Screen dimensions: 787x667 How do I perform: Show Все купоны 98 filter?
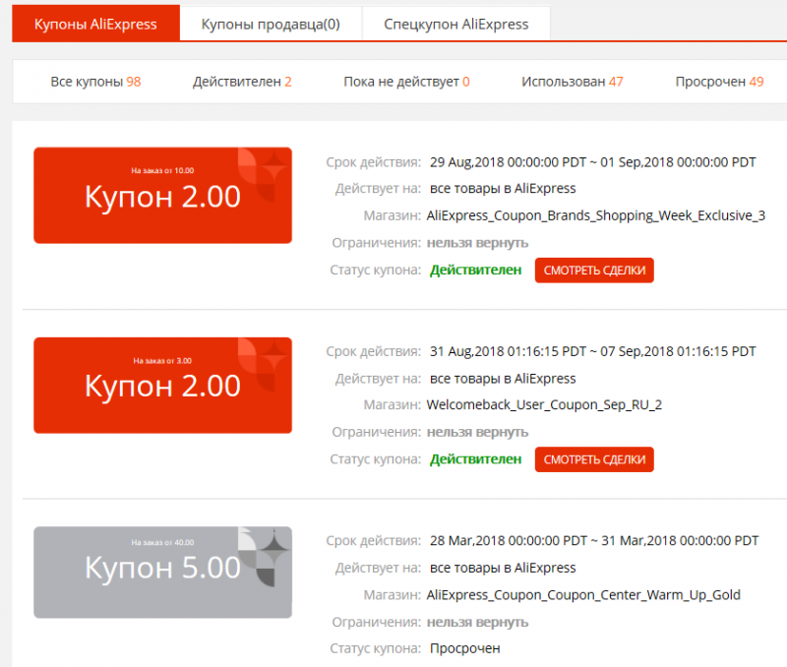pos(95,82)
